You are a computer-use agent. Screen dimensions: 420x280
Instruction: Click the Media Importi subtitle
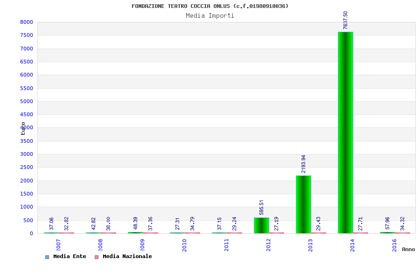click(210, 15)
